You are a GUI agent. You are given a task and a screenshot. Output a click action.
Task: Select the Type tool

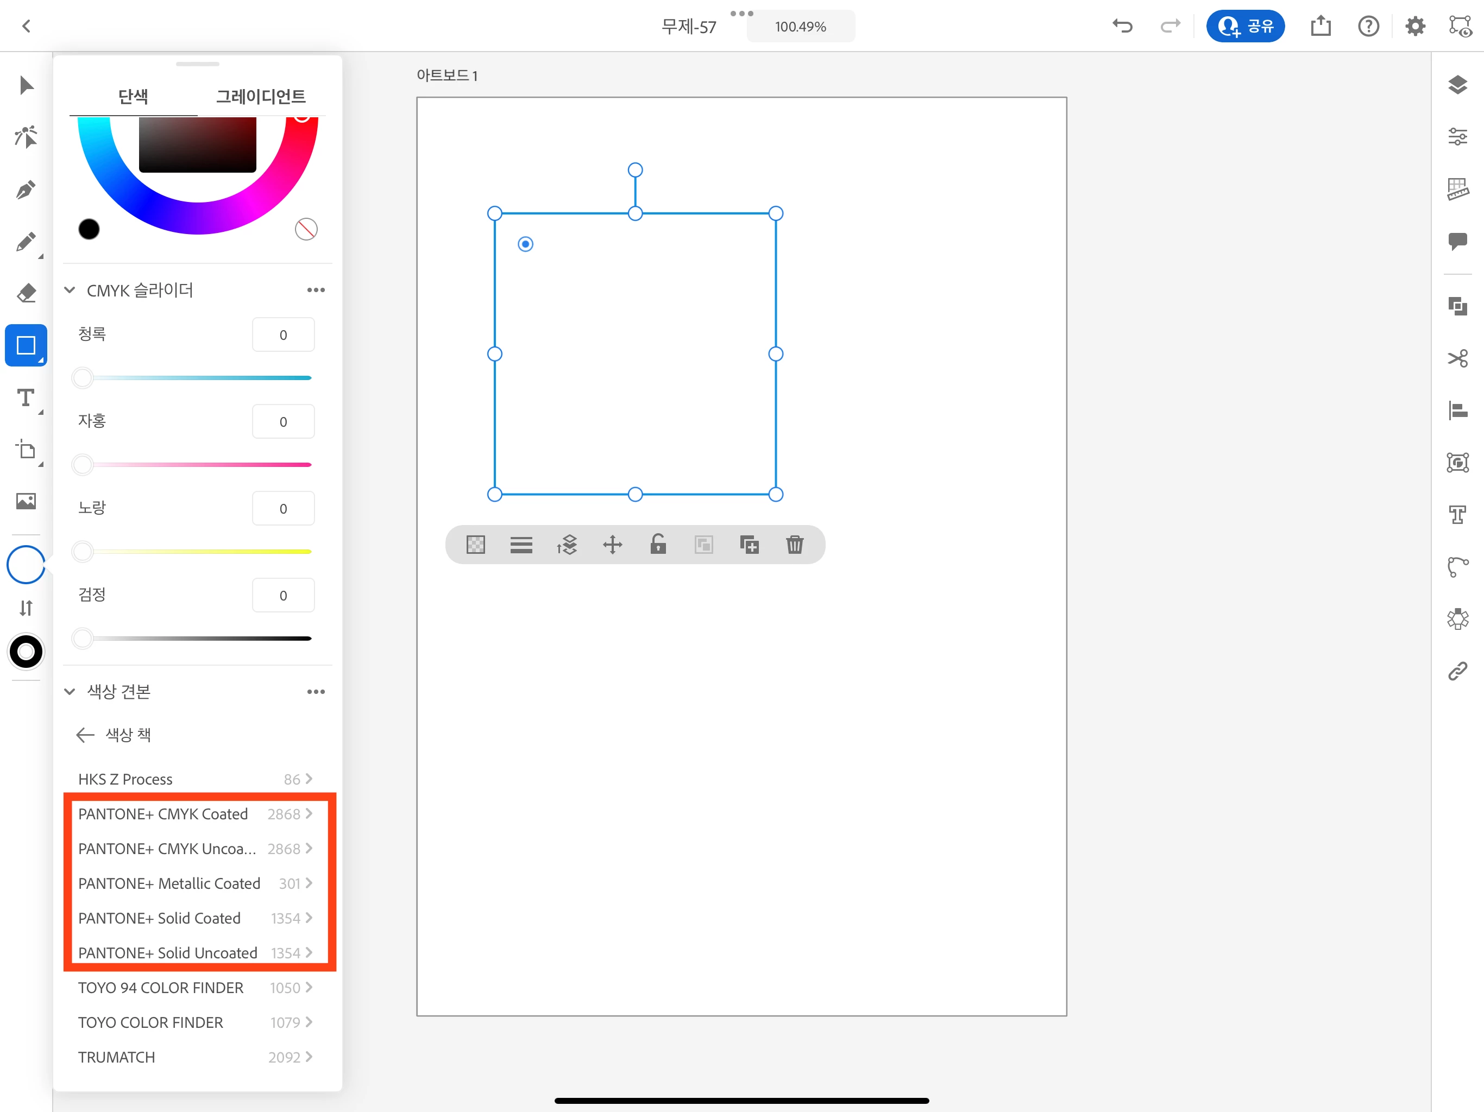coord(26,397)
